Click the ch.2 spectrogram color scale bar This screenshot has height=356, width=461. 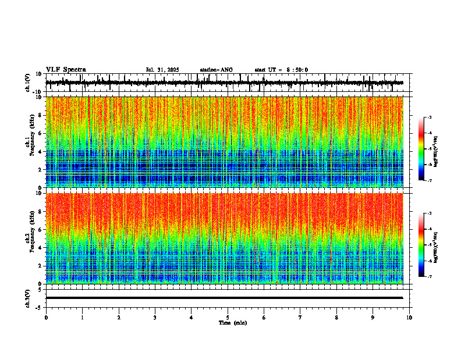point(421,245)
